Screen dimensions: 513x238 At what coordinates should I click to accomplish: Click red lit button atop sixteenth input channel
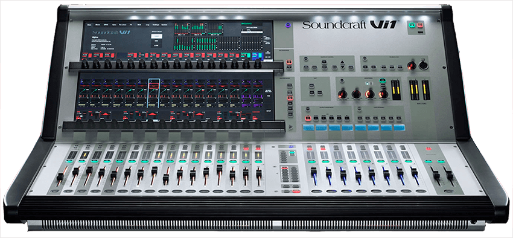(258, 149)
